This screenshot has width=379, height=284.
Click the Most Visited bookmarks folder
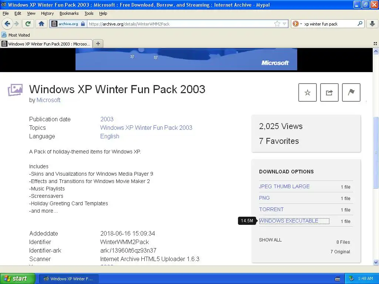pos(16,35)
